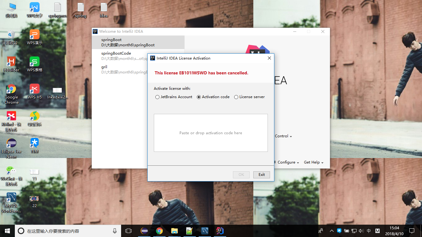Screen dimensions: 422x237
Task: Launch WeChat shortcut from the desktop
Action: pos(11,176)
